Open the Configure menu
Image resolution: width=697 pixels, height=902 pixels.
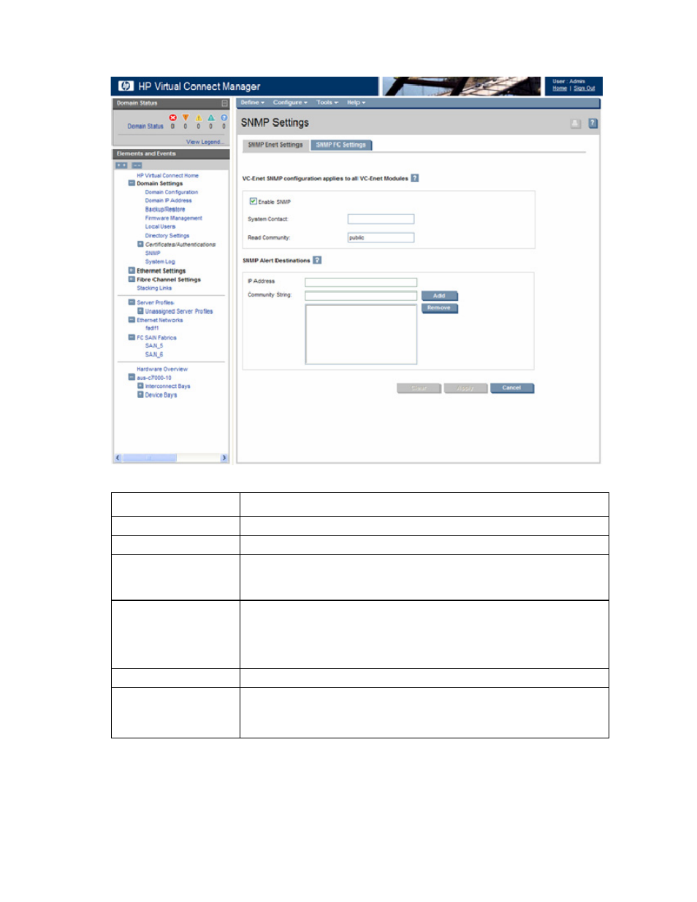pos(291,103)
